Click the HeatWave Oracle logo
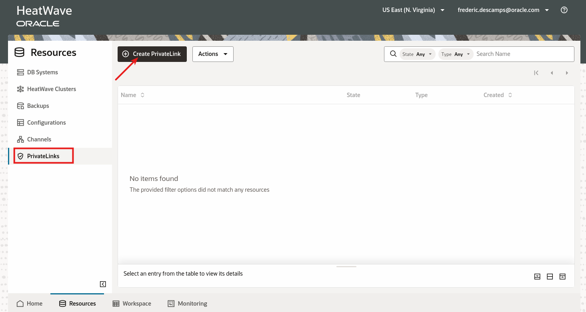The width and height of the screenshot is (586, 312). tap(44, 16)
